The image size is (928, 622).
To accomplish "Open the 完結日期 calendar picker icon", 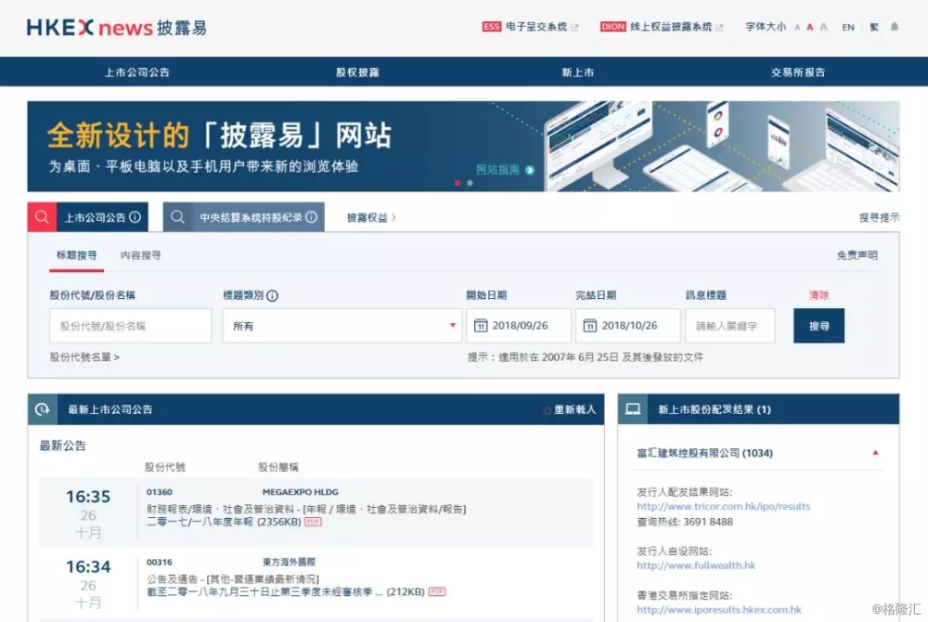I will click(x=590, y=326).
